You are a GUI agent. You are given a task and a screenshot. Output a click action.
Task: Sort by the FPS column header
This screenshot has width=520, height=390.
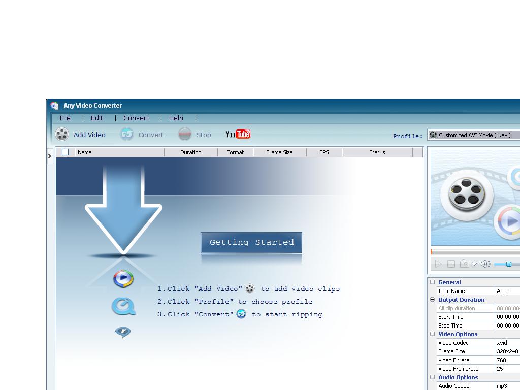coord(324,152)
